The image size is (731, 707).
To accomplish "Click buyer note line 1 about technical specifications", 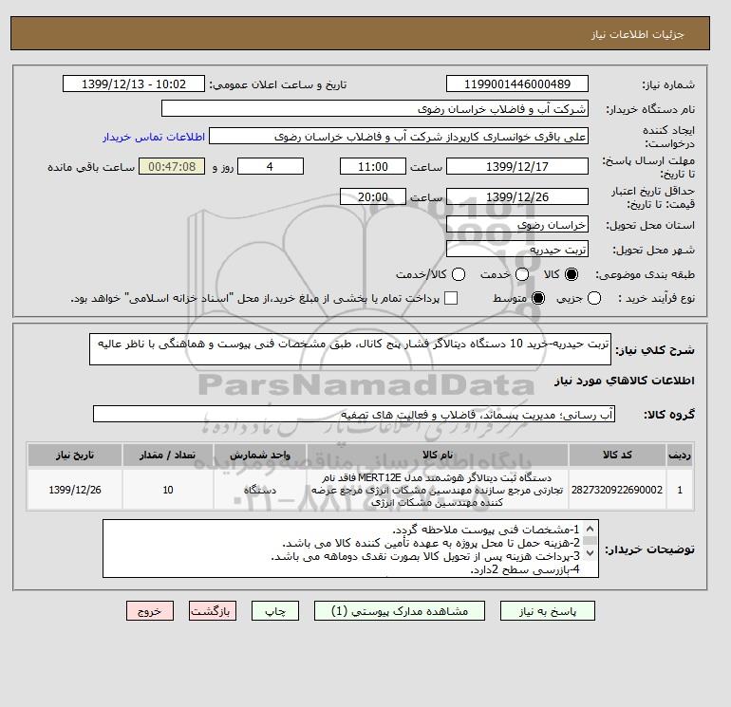I will [x=485, y=530].
